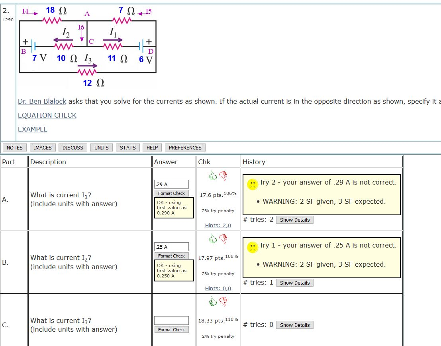Click the Dr. Ben Blalock link

tap(42, 101)
